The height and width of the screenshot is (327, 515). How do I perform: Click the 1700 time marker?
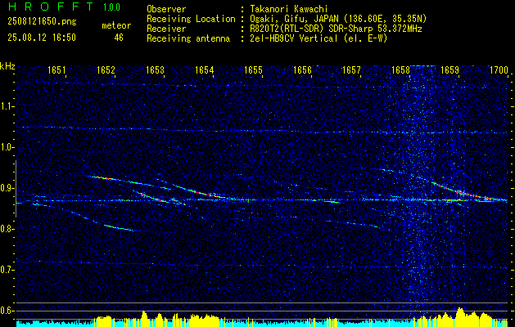[x=499, y=69]
